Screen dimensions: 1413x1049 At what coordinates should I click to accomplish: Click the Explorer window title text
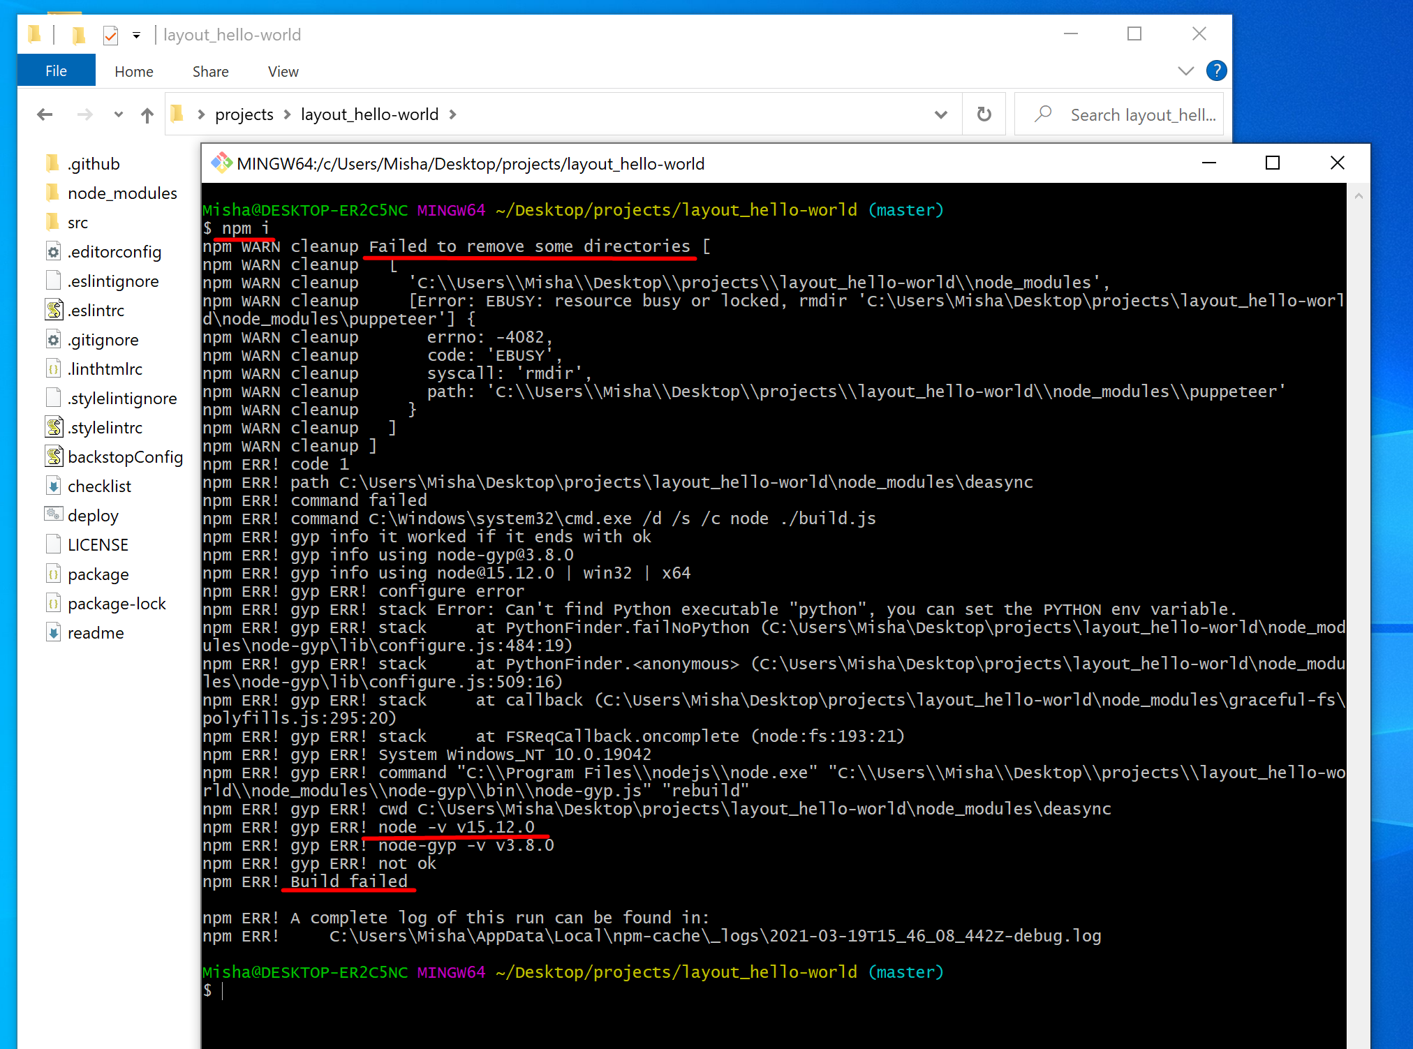(x=232, y=35)
